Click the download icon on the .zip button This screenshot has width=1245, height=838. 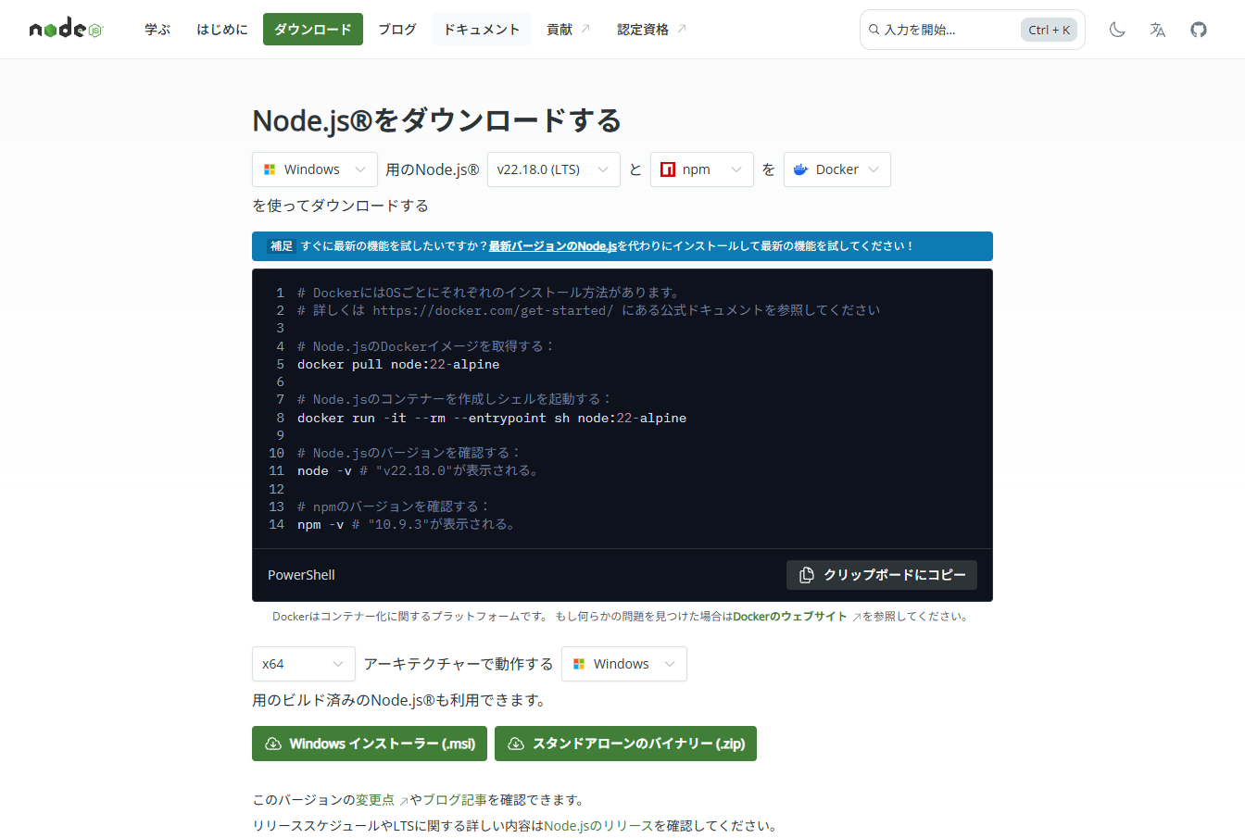coord(516,744)
